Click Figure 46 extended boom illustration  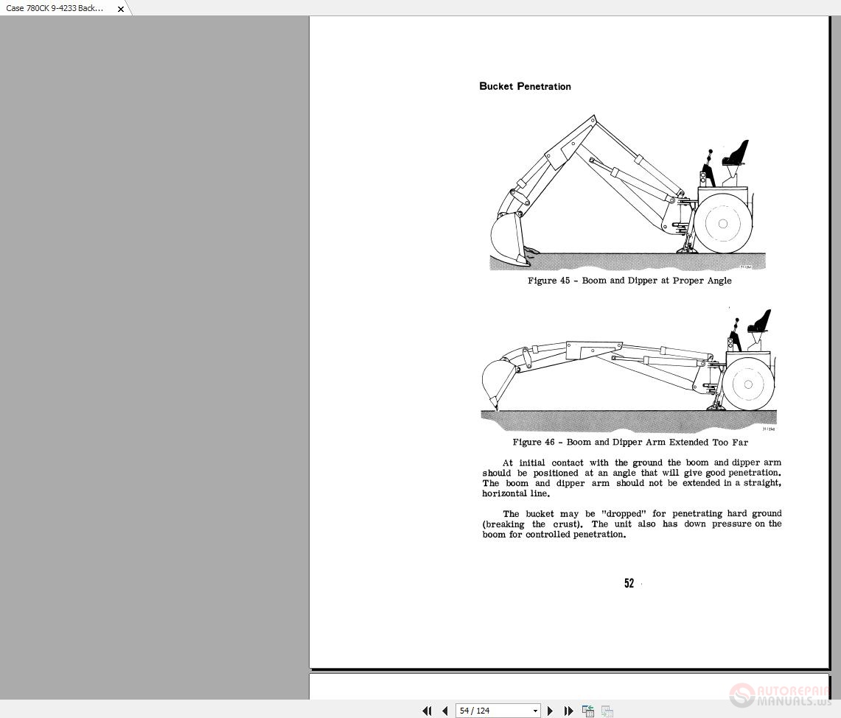[x=627, y=368]
